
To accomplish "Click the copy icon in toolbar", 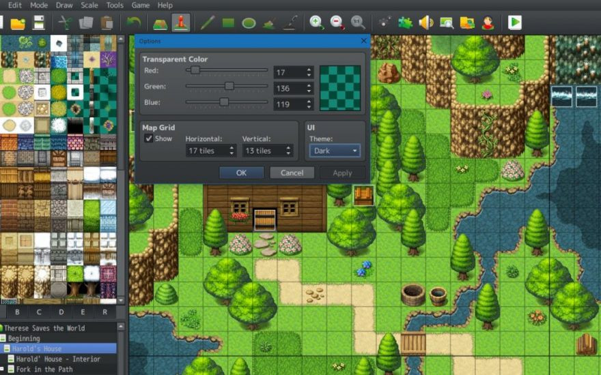I will coord(85,23).
